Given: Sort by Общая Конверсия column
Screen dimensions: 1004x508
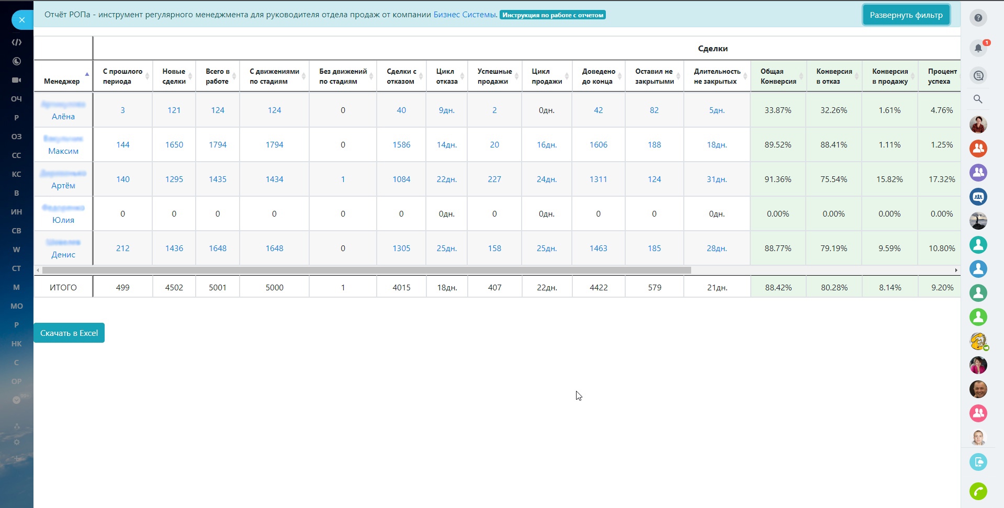Looking at the screenshot, I should 777,76.
